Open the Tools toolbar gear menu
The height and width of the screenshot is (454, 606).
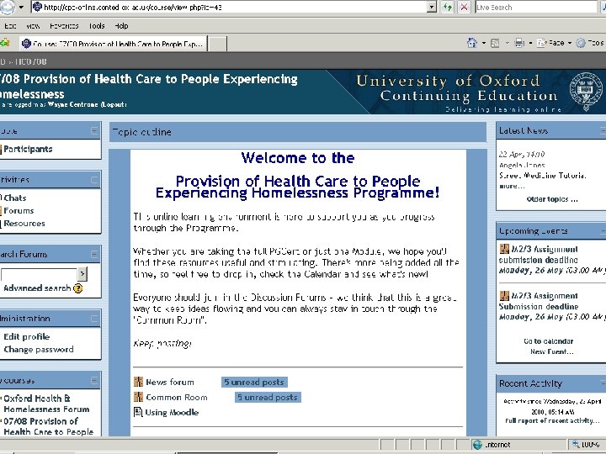click(x=590, y=43)
